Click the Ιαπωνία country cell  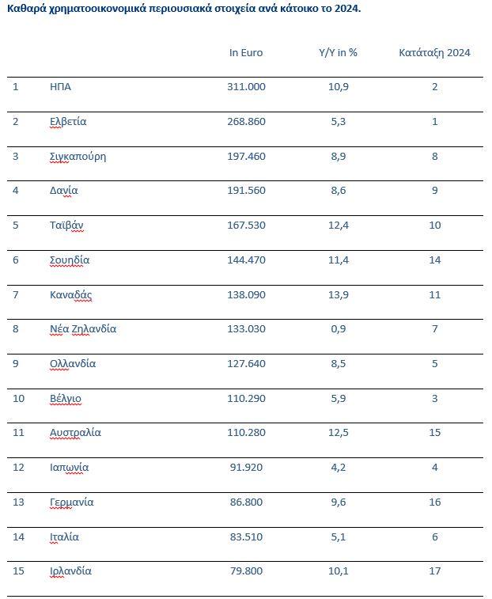[69, 467]
